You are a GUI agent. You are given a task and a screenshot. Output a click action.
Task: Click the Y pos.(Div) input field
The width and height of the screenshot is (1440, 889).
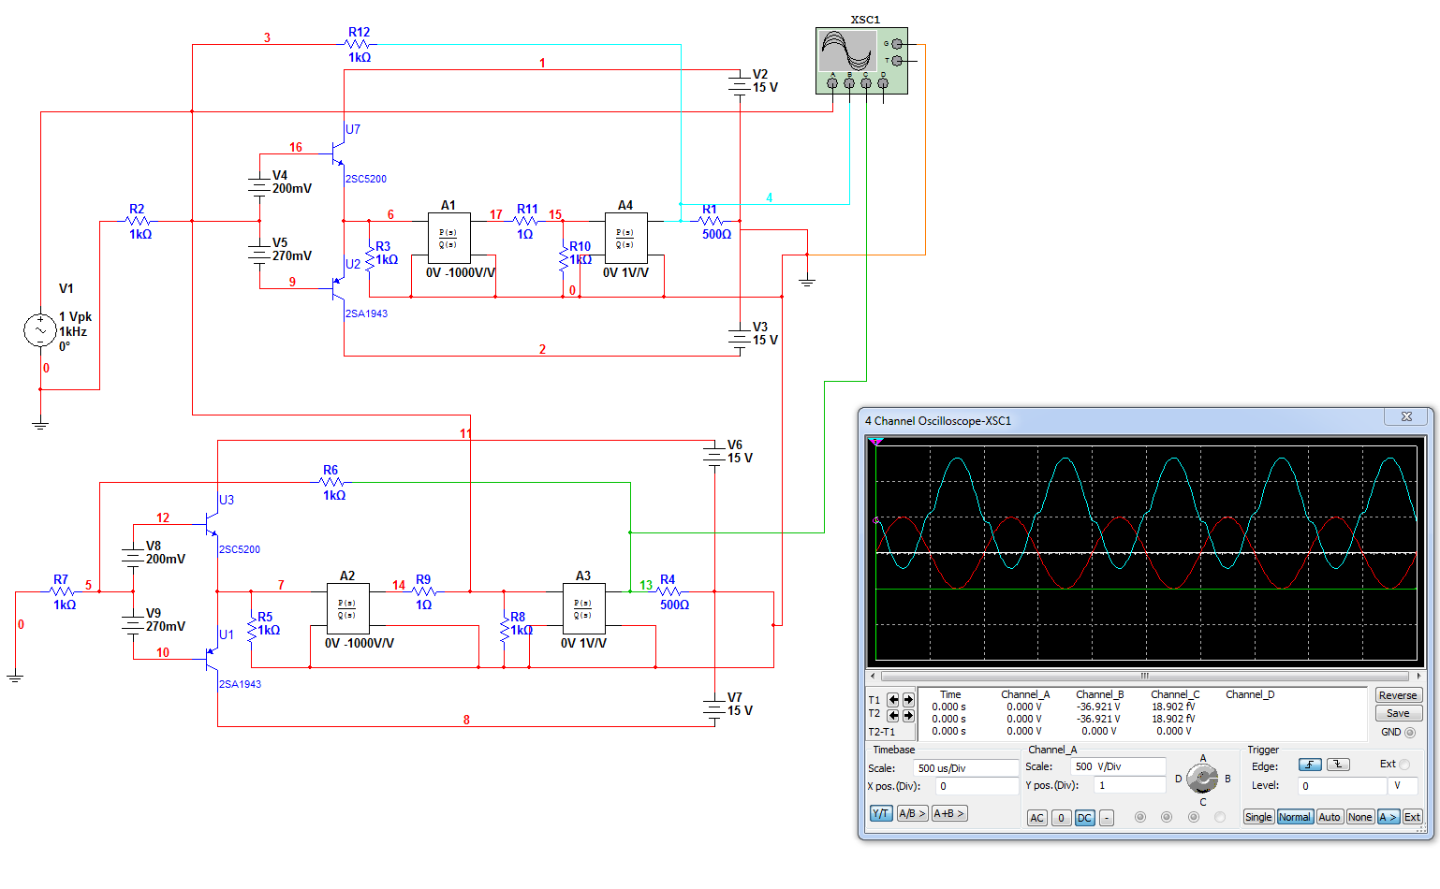coord(1130,786)
